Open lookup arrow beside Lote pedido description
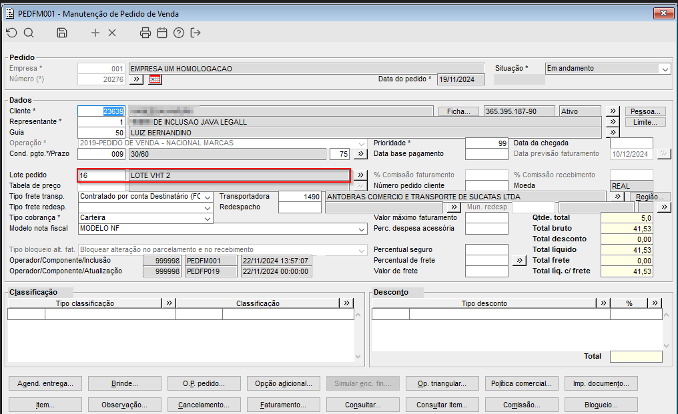 (360, 175)
